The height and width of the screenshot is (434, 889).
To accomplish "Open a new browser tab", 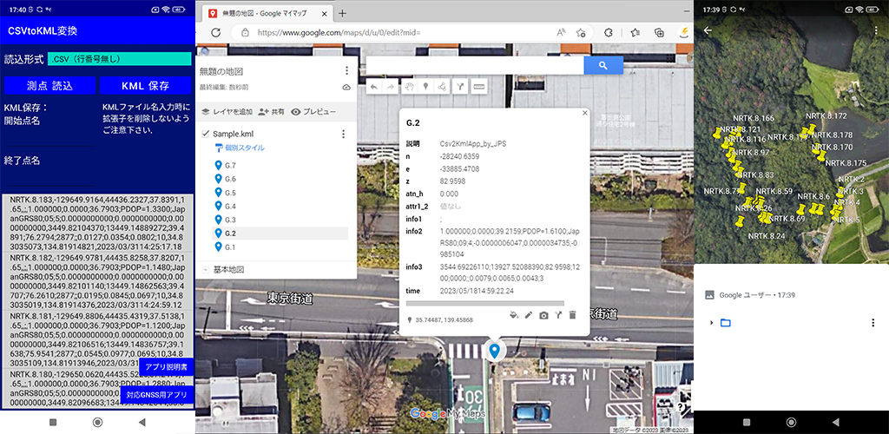I will click(342, 13).
